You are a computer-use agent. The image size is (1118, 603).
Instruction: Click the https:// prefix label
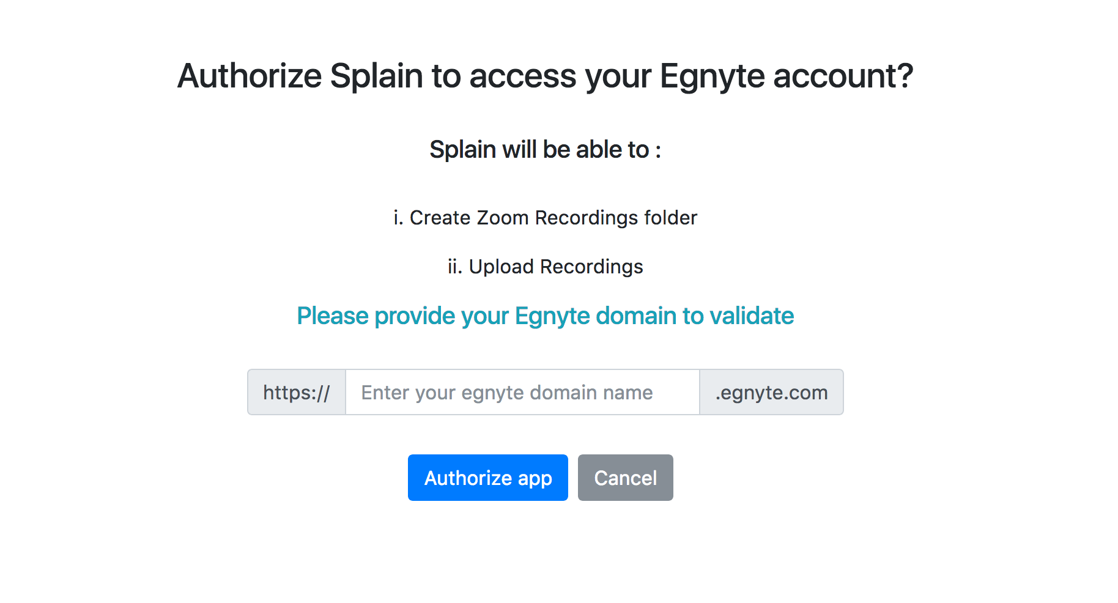[x=297, y=392]
